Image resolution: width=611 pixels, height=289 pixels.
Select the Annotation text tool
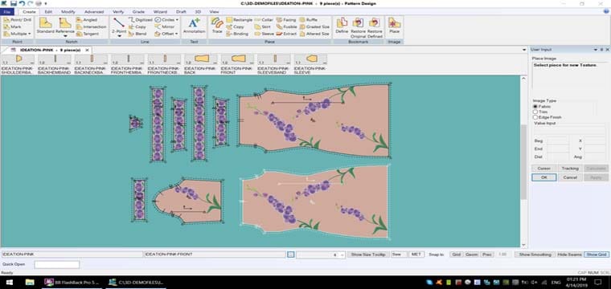point(194,26)
